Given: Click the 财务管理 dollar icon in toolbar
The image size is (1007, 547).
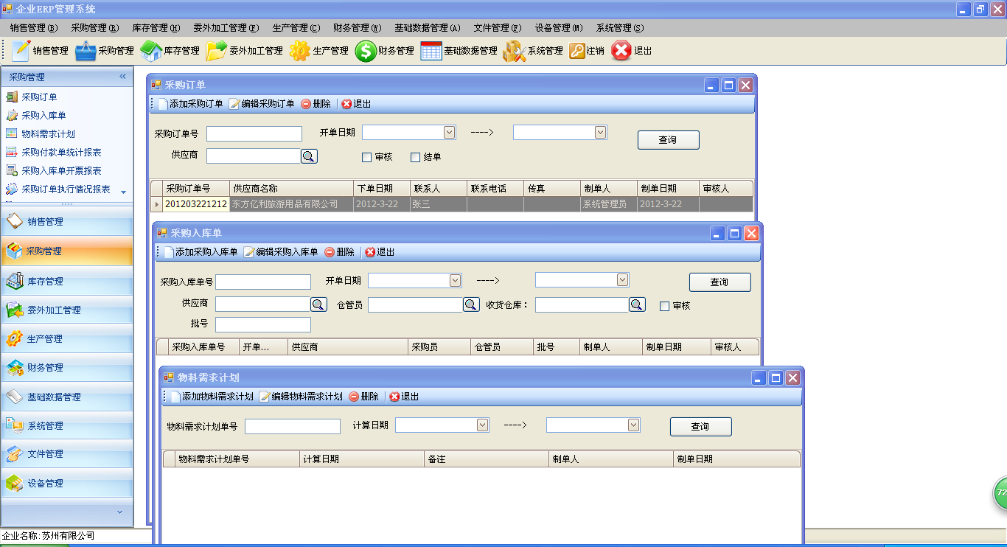Looking at the screenshot, I should click(x=366, y=51).
